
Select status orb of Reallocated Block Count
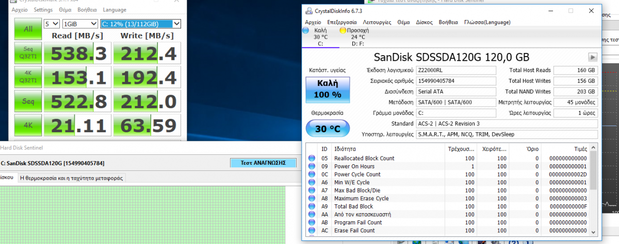[312, 158]
